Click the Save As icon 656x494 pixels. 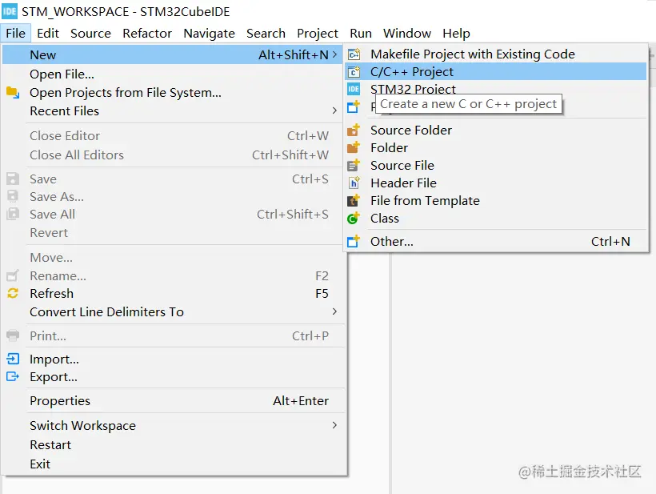(x=13, y=196)
